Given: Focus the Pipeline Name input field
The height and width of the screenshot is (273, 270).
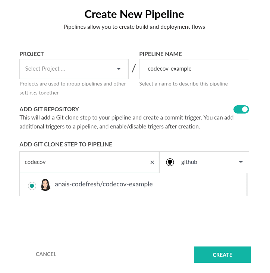Looking at the screenshot, I should point(194,69).
